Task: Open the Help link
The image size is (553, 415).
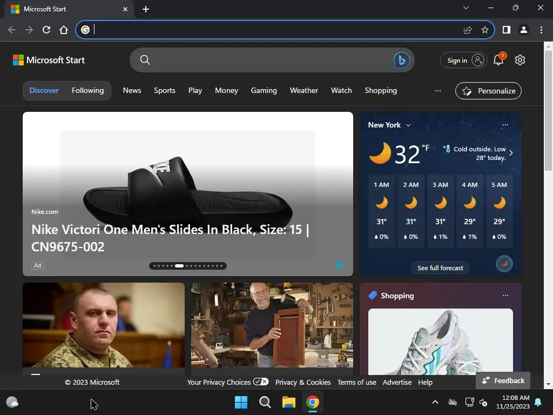Action: (x=426, y=382)
